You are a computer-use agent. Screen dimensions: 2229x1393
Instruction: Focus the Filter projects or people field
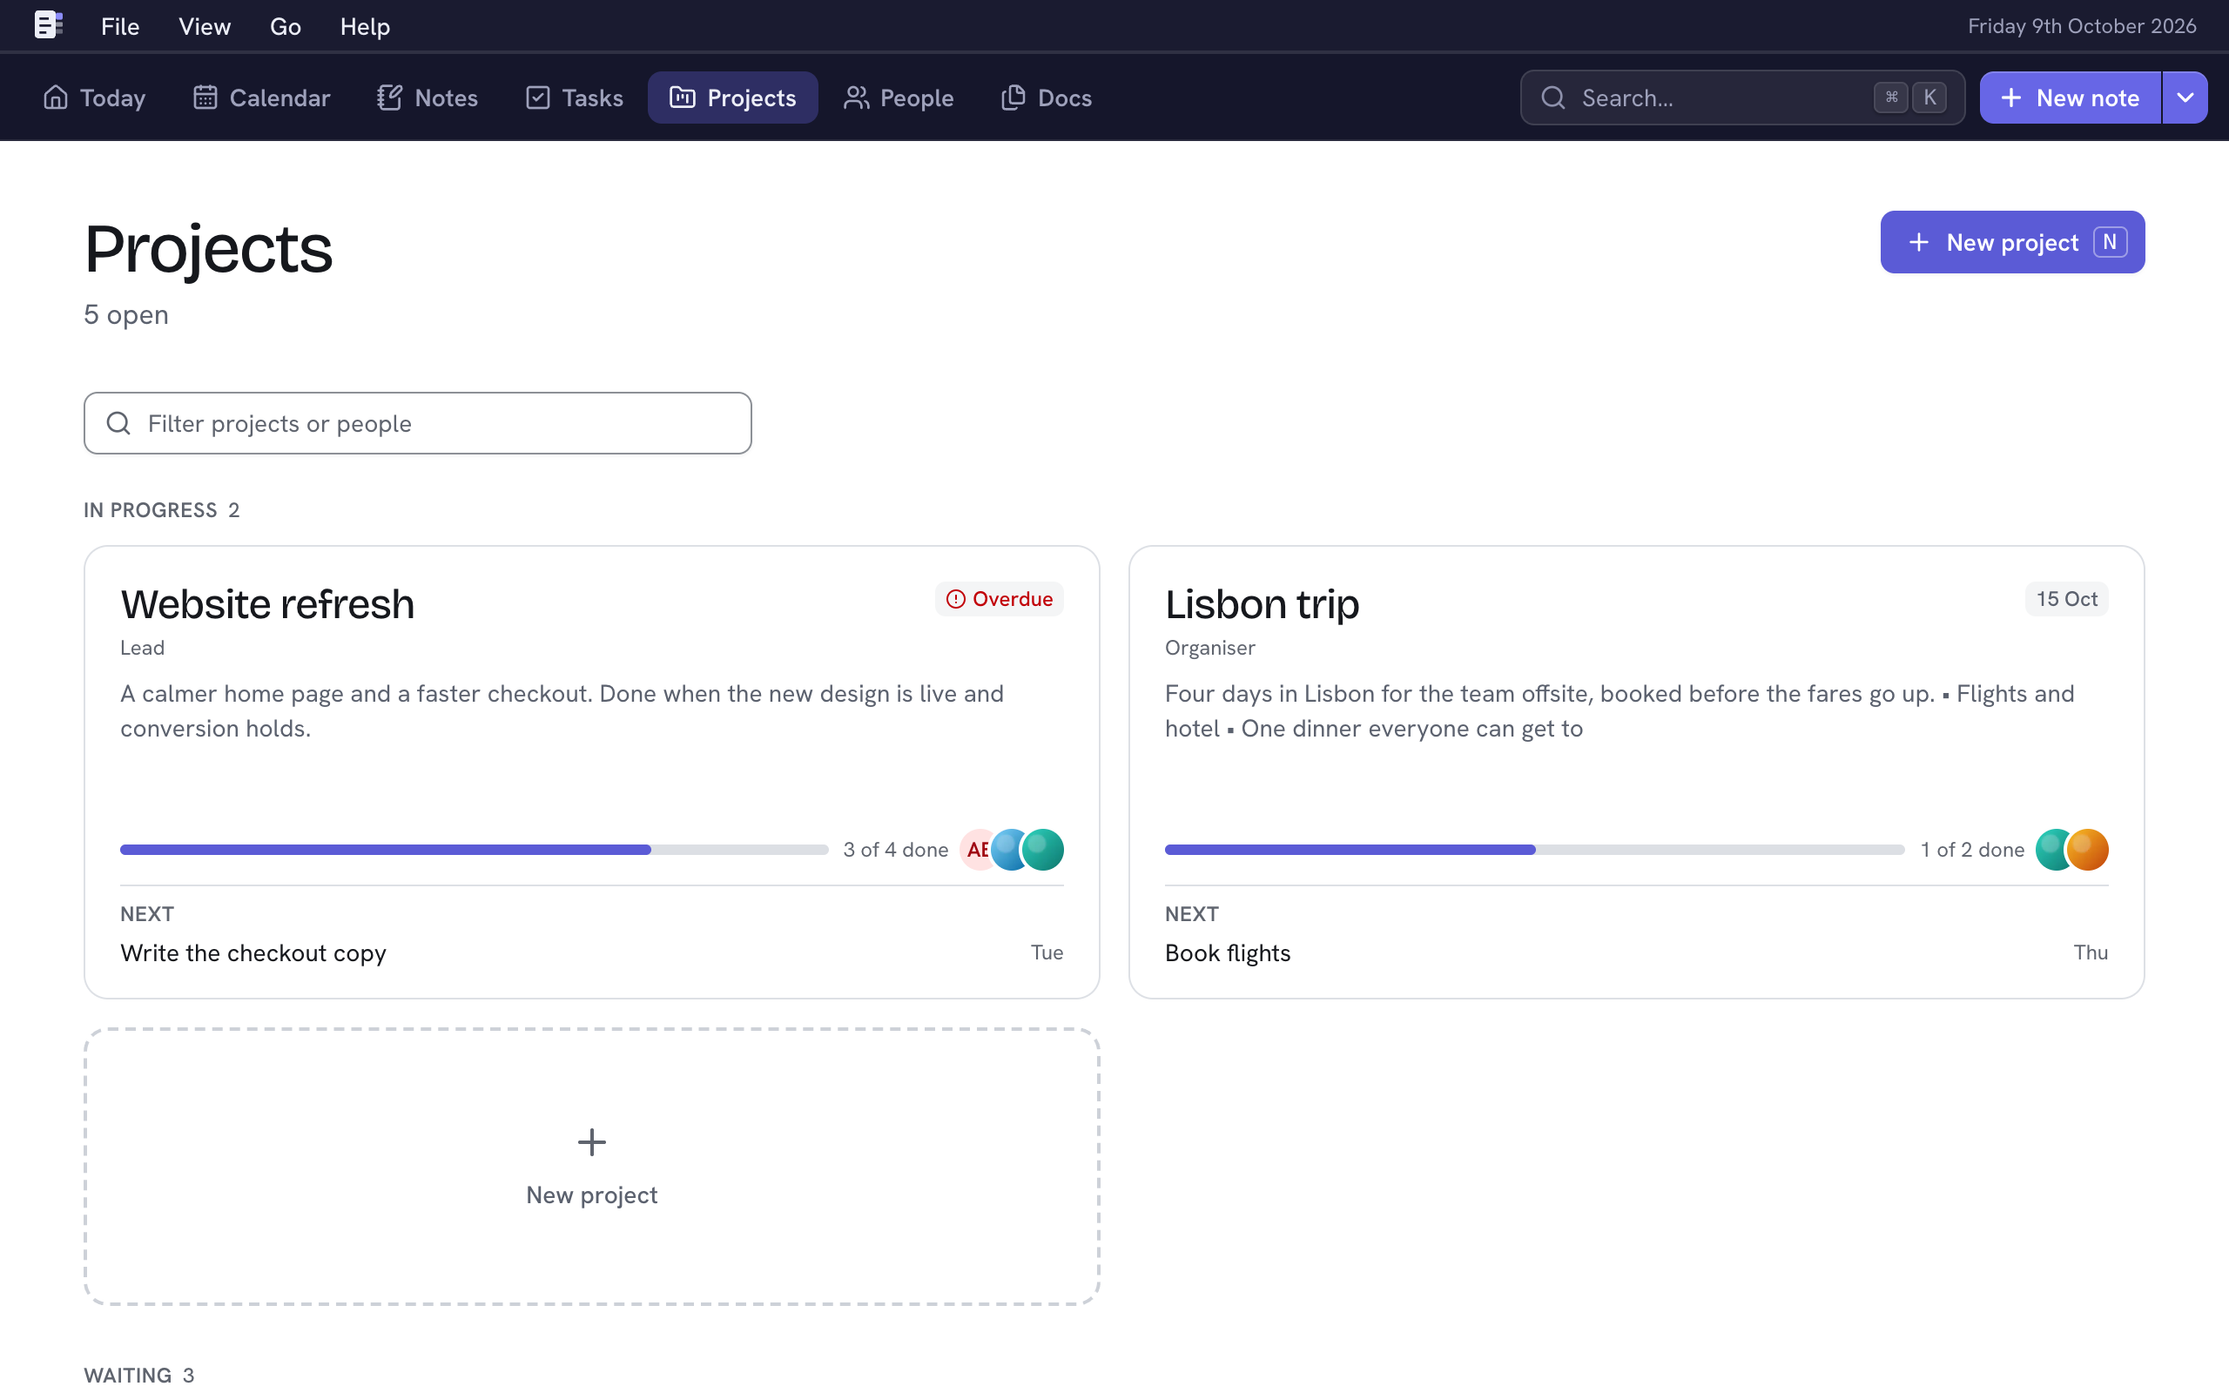[x=417, y=423]
